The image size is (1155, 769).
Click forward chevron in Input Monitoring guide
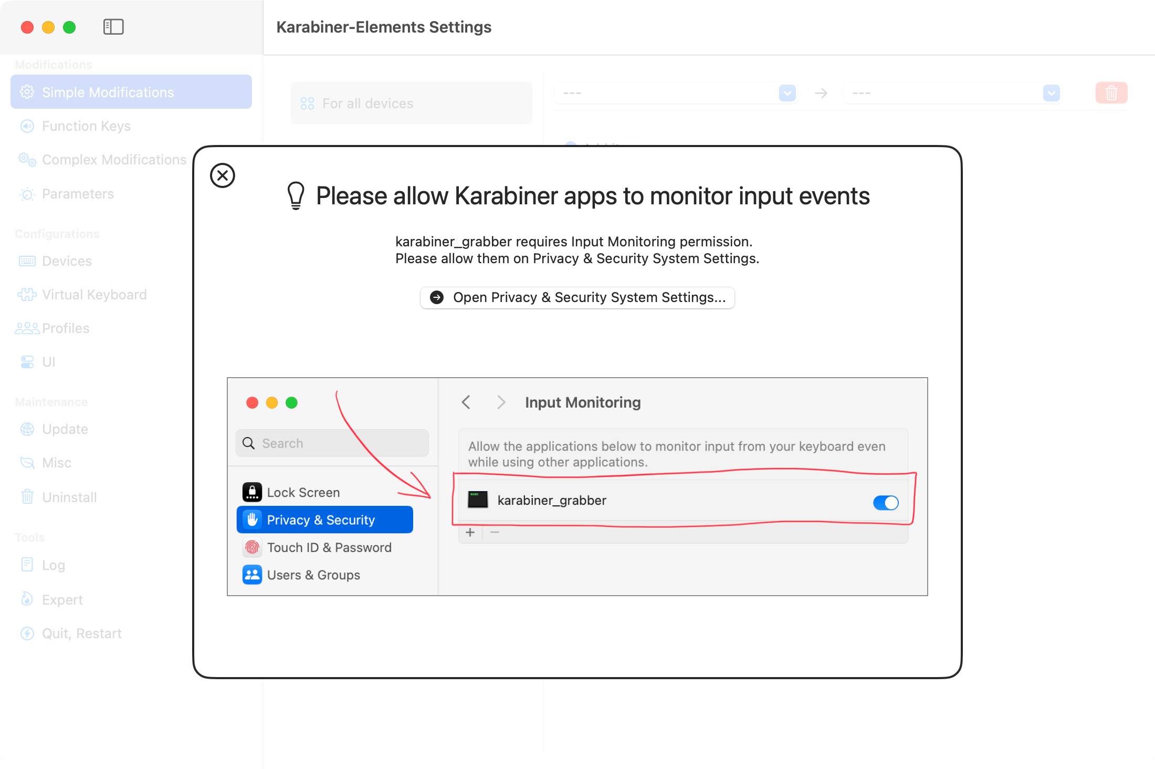point(501,402)
